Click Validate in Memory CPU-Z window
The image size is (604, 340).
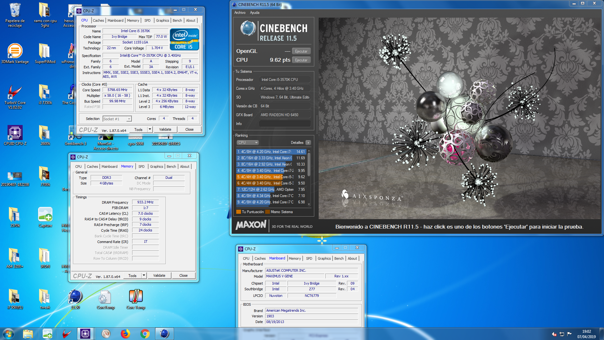[x=159, y=275]
